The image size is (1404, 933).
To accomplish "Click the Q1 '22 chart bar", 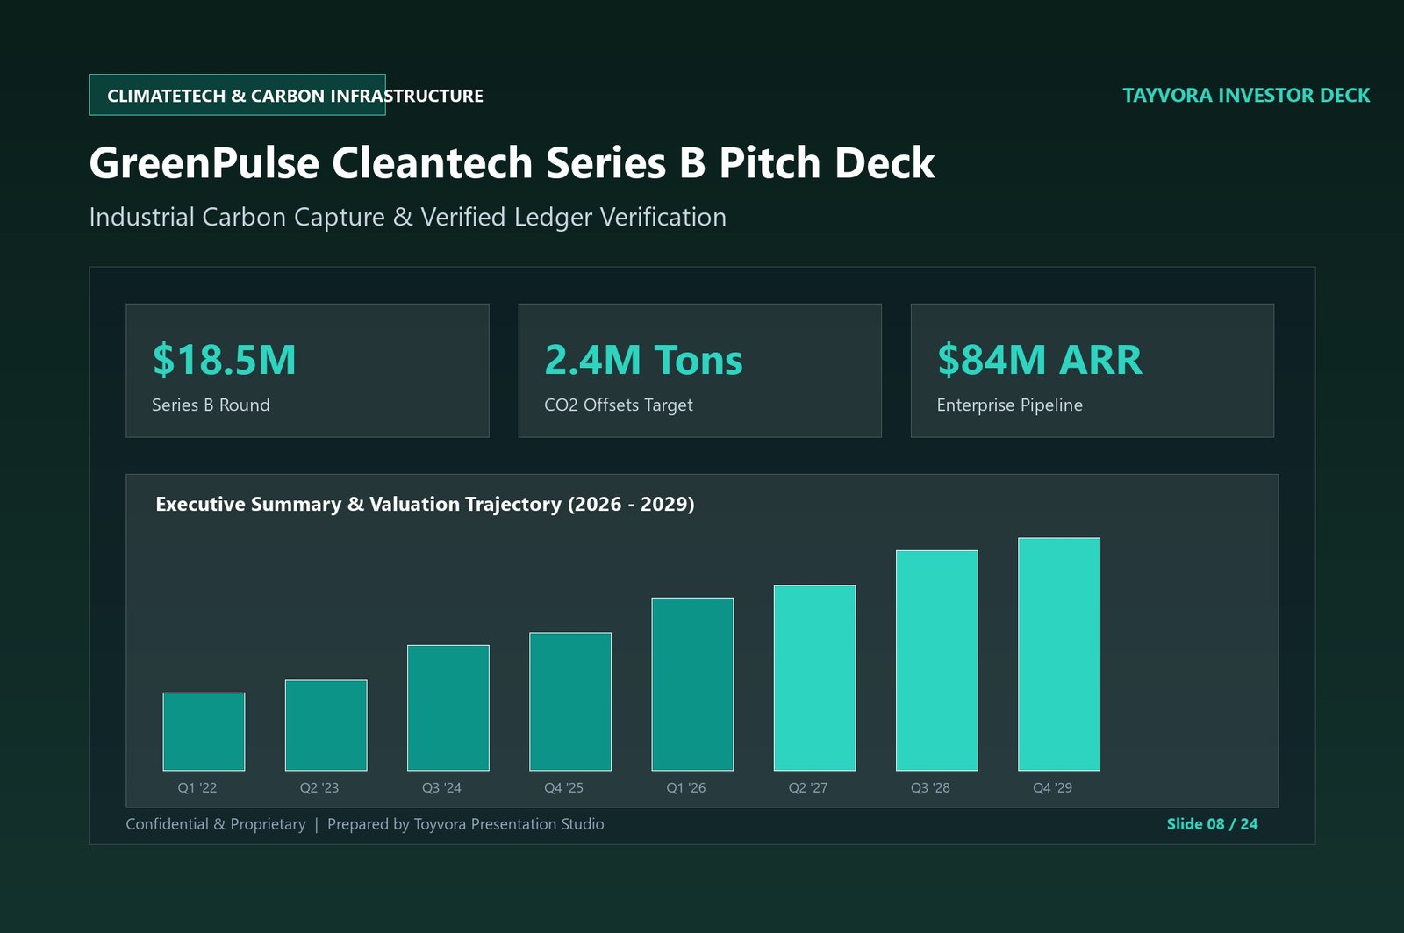I will (x=204, y=731).
